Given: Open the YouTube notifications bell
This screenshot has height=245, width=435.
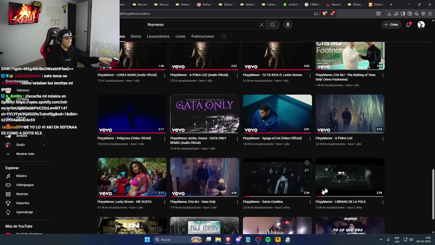Looking at the screenshot, I should point(408,24).
